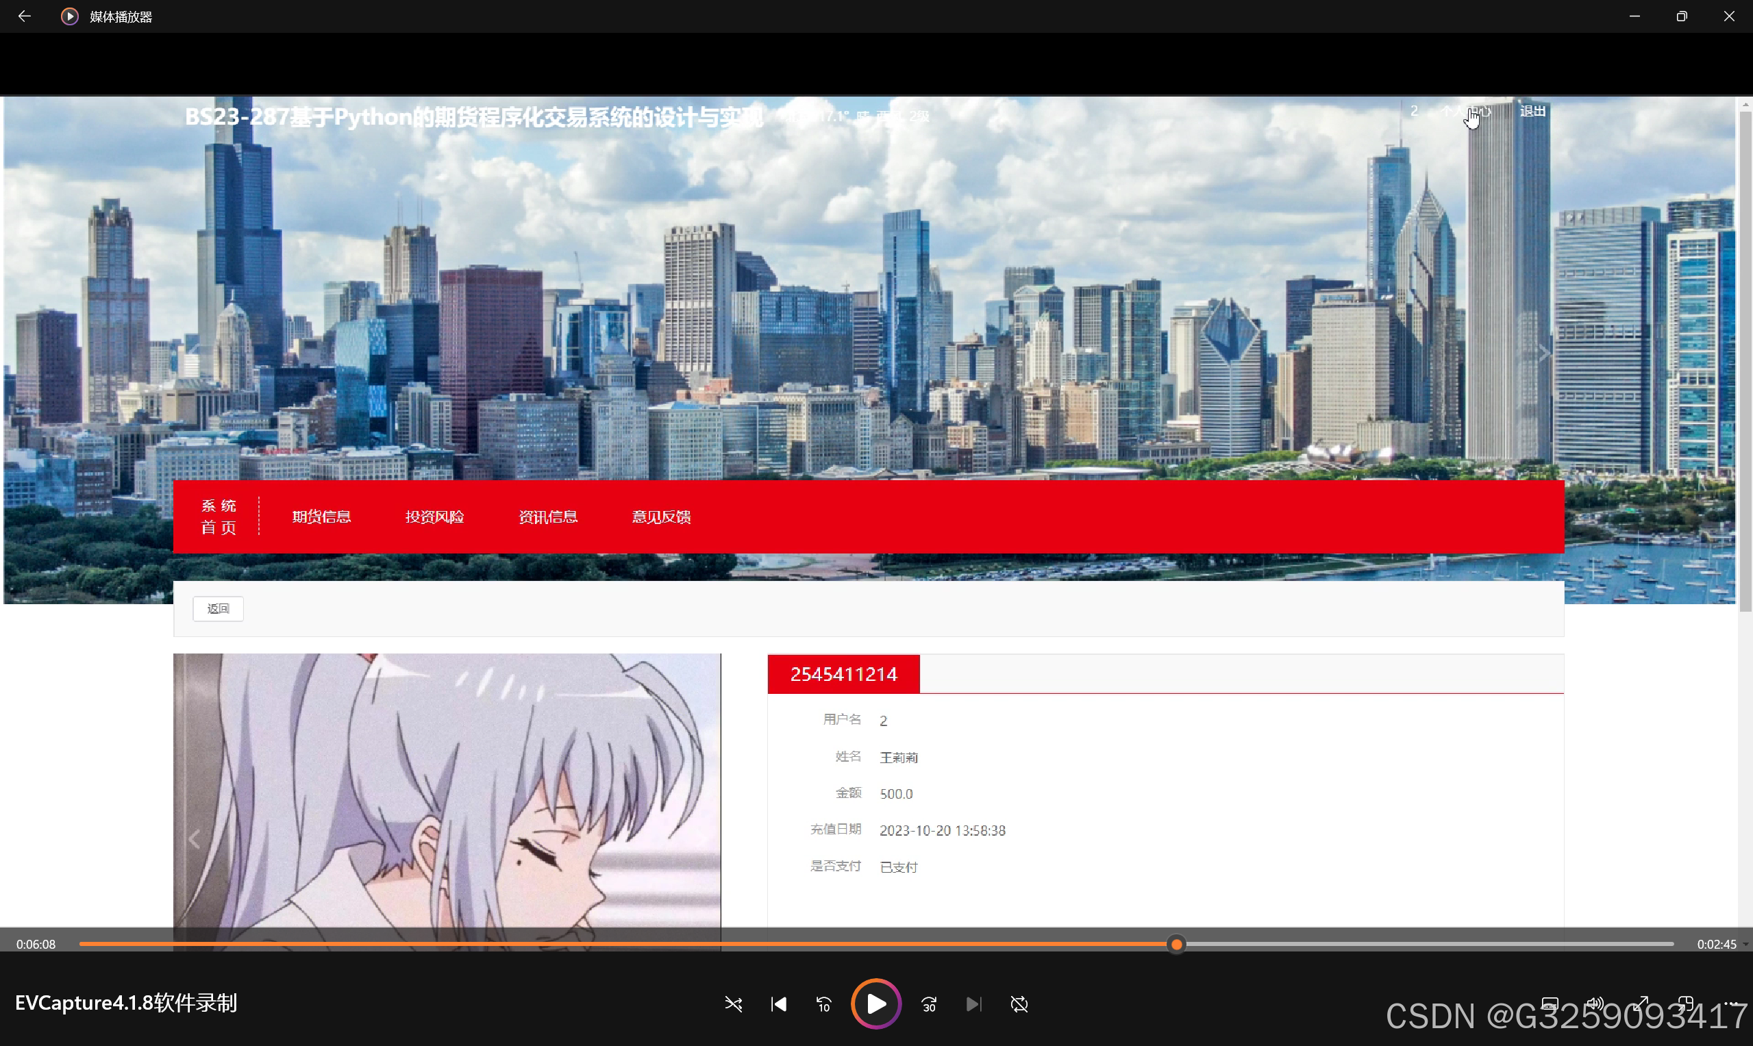
Task: Open subtitles and captions icon
Action: pos(1550,1002)
